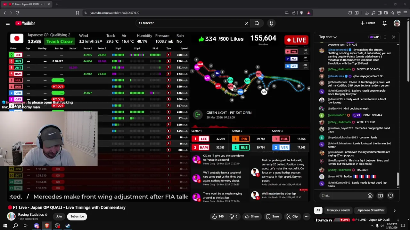View 0XP channel points badge

[374, 37]
